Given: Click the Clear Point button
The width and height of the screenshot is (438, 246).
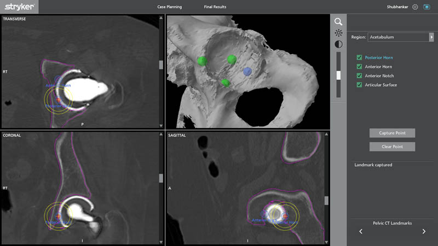Looking at the screenshot, I should tap(392, 147).
